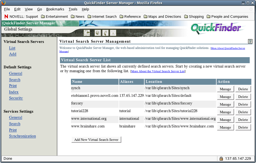Delete the tutorial228 server

click(x=243, y=112)
